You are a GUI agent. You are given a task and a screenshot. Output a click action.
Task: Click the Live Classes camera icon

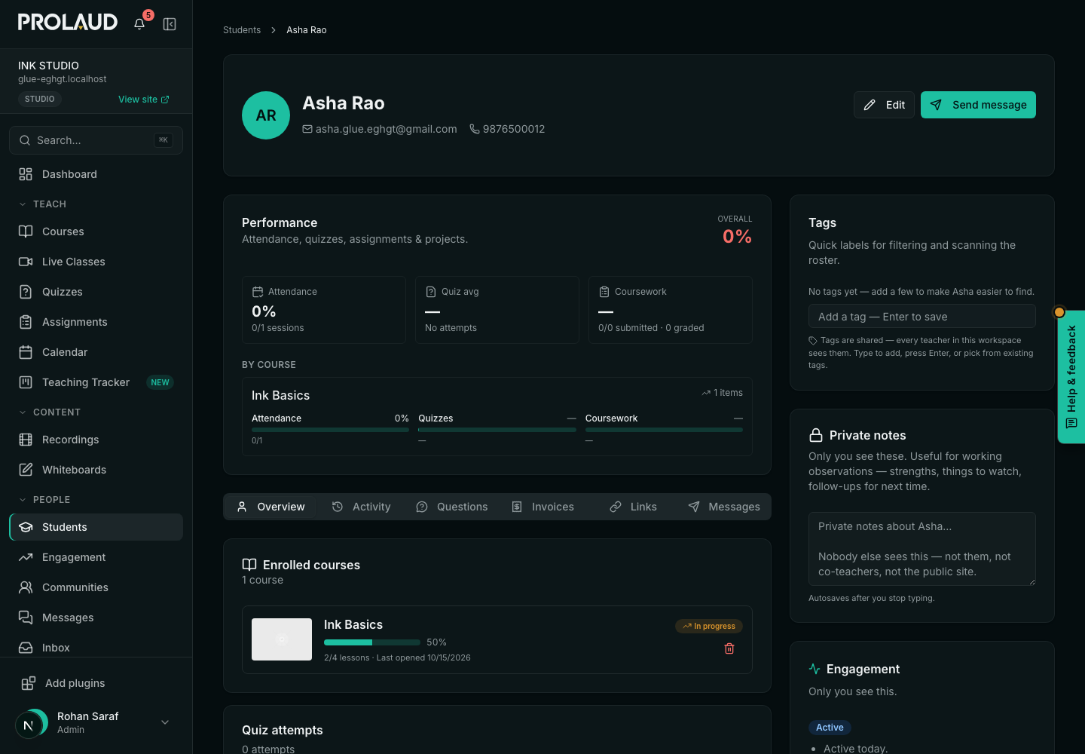point(26,262)
